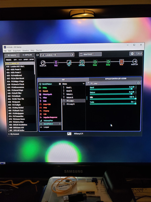Click the Import preset button

pyautogui.click(x=26, y=60)
